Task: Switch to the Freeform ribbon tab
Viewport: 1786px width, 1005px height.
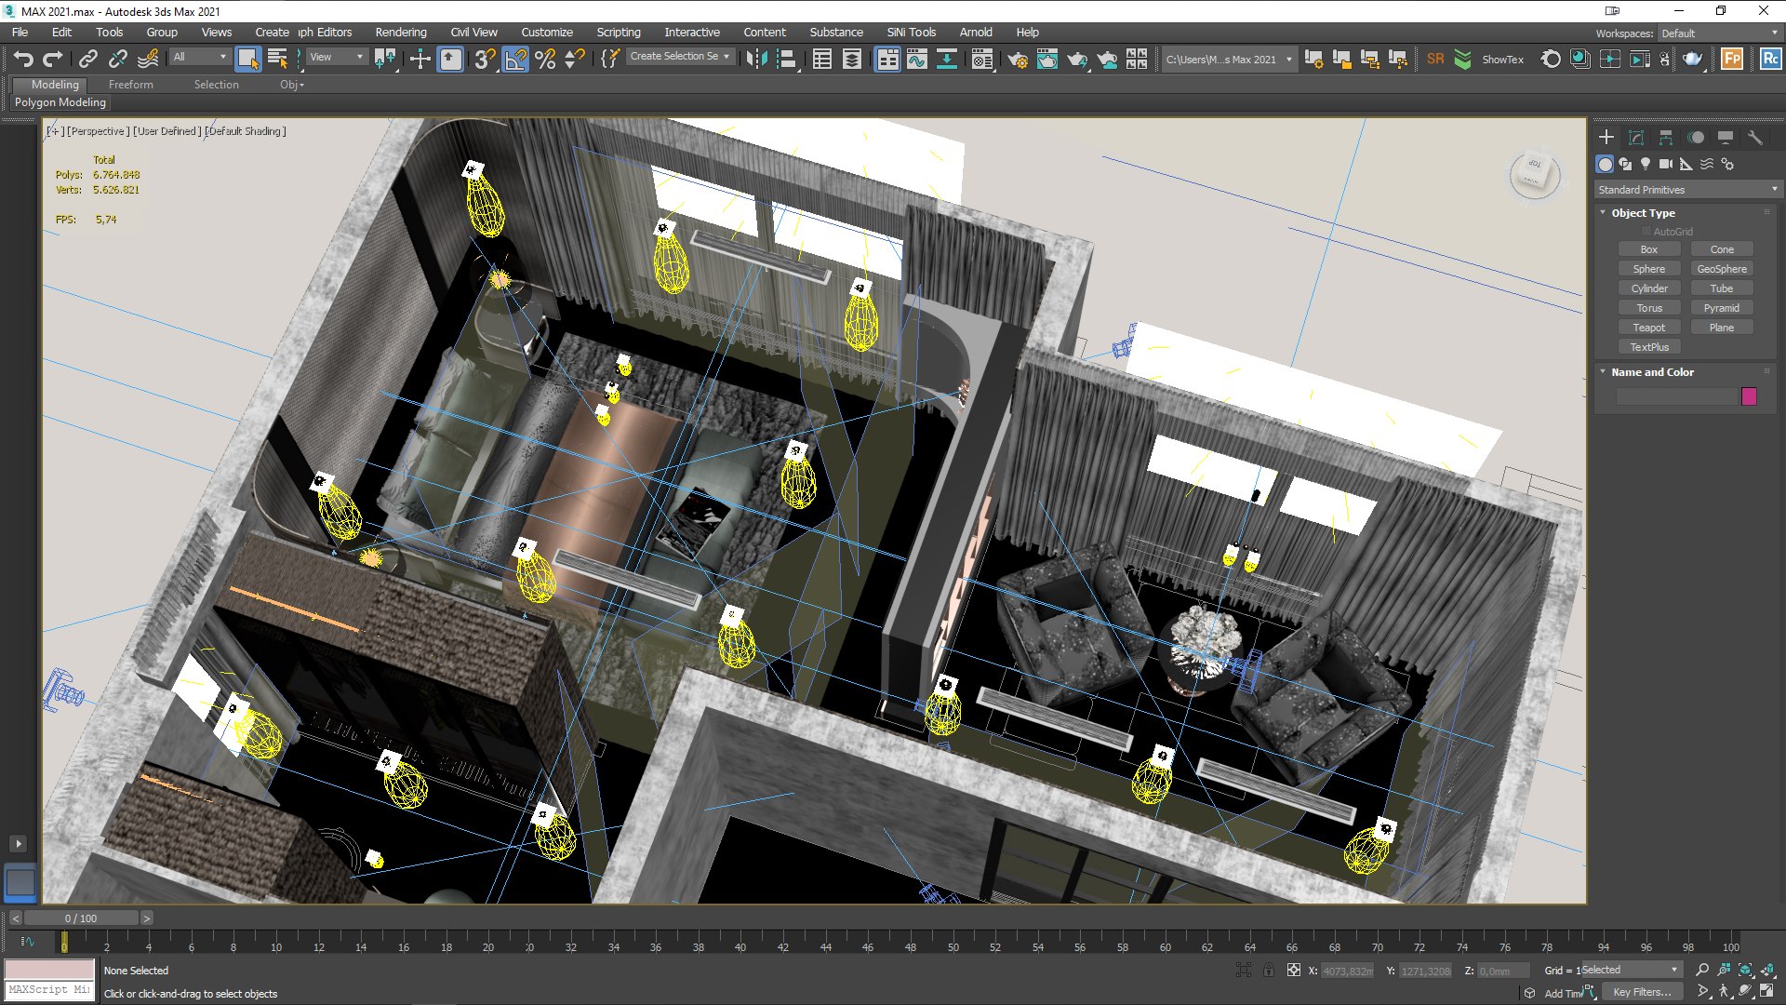Action: click(x=130, y=85)
